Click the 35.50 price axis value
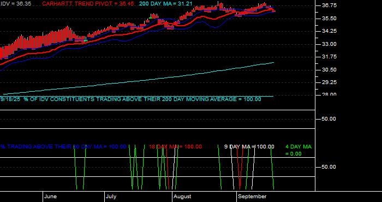 pos(330,18)
